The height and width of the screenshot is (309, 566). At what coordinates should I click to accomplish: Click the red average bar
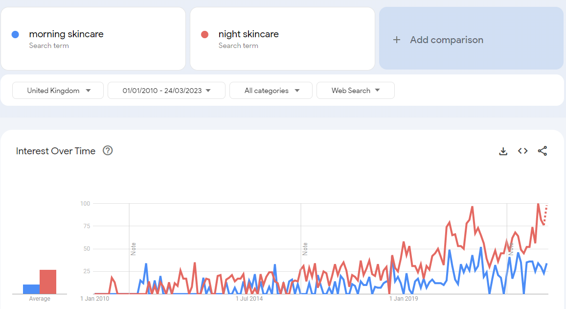pyautogui.click(x=48, y=282)
